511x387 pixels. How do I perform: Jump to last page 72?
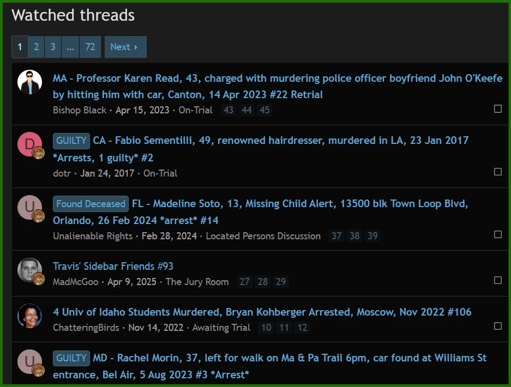click(90, 47)
